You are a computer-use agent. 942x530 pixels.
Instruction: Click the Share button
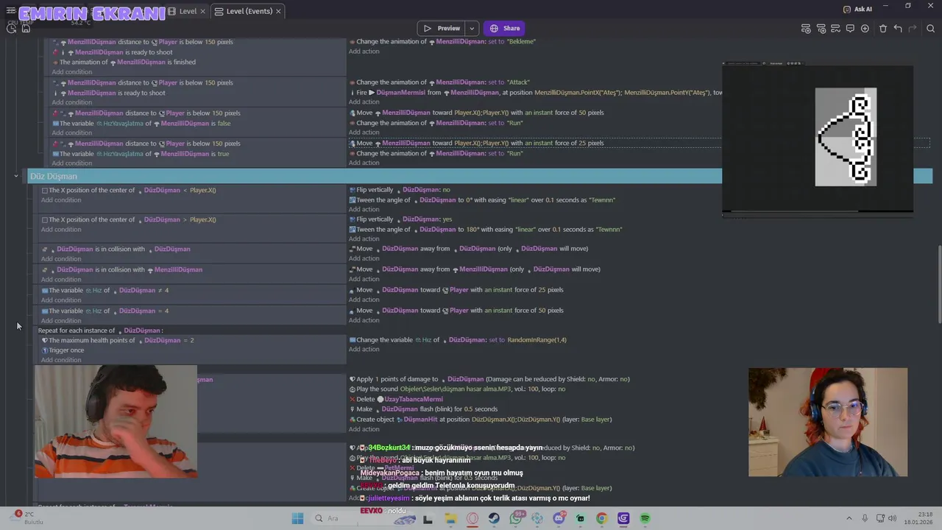[505, 29]
